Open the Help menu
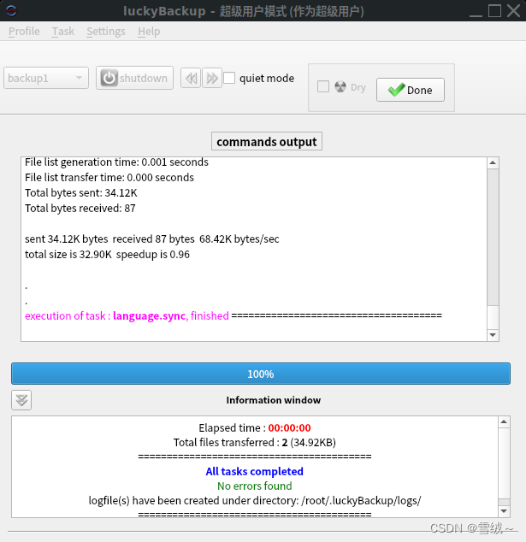The width and height of the screenshot is (526, 542). (149, 32)
